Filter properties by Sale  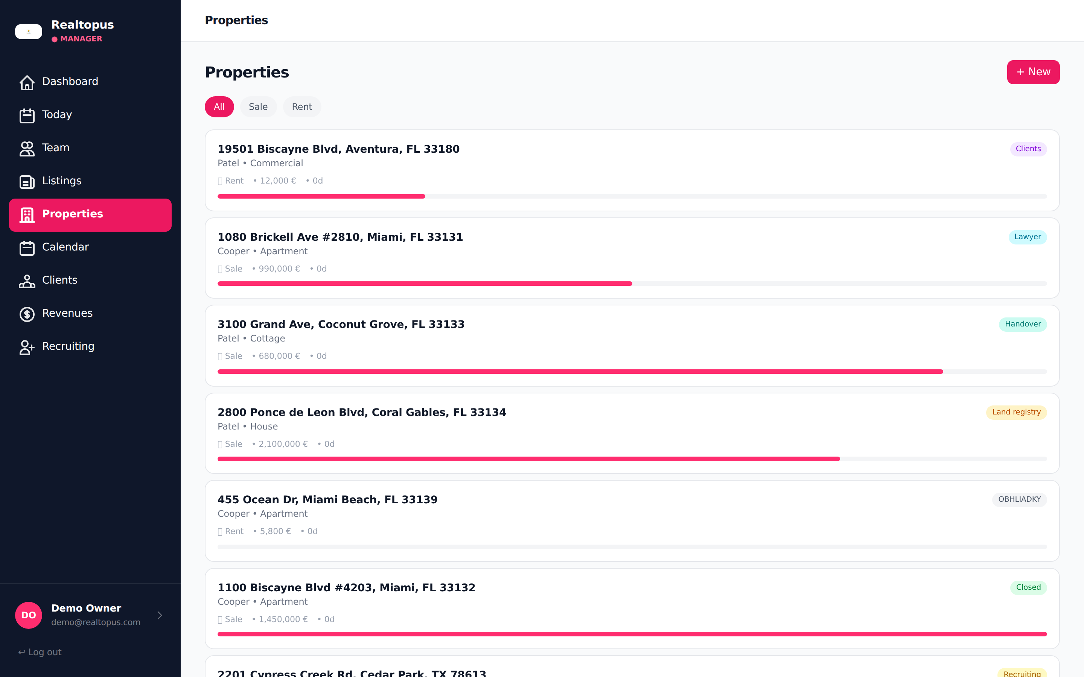coord(258,106)
